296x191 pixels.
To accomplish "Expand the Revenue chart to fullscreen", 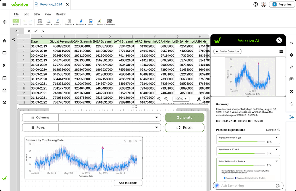I will [135, 141].
